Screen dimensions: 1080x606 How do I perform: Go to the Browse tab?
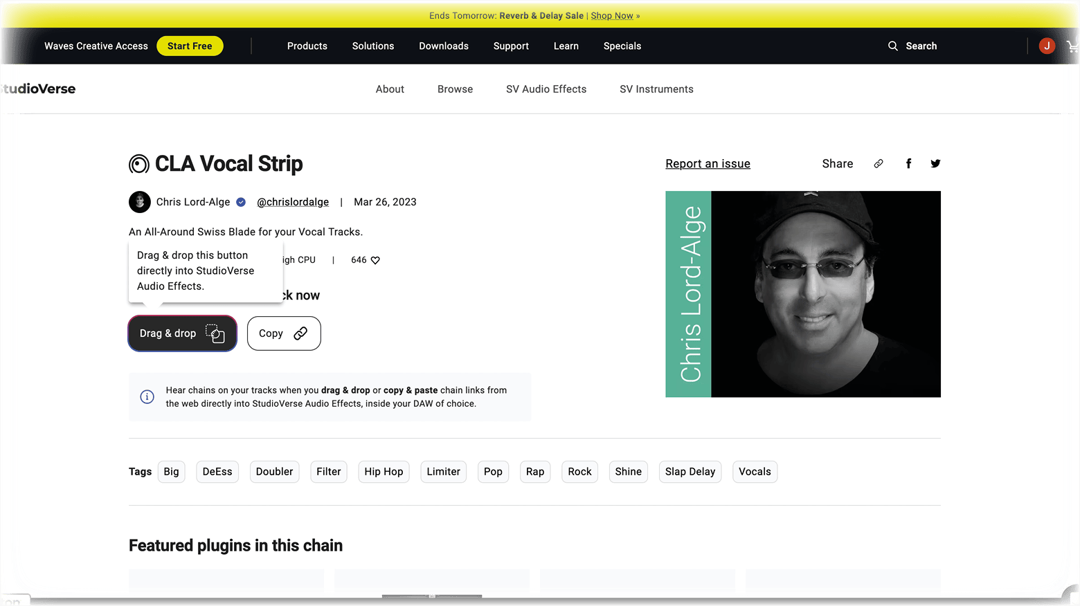pos(456,89)
